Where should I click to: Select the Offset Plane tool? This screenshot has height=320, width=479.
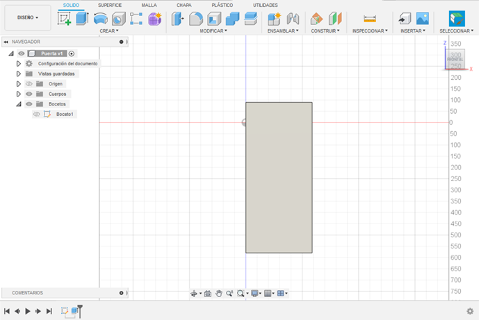click(x=316, y=19)
